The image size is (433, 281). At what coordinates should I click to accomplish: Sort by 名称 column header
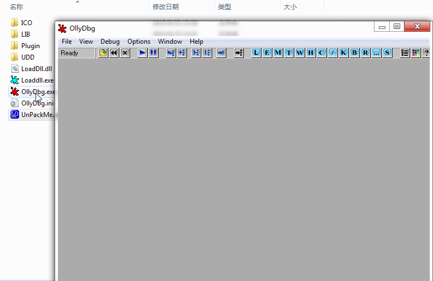16,7
